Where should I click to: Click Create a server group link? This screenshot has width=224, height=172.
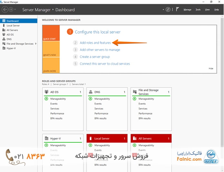(x=95, y=57)
